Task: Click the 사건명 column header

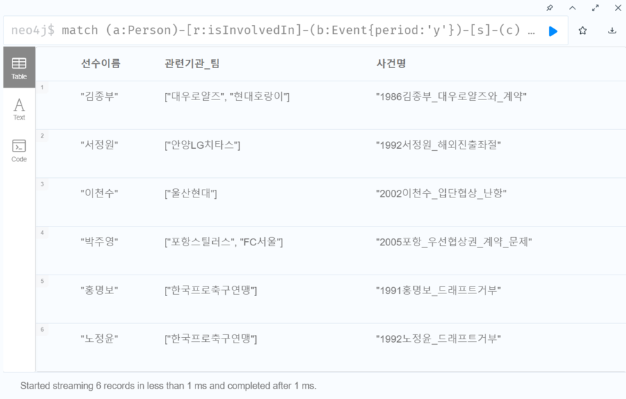Action: tap(391, 63)
